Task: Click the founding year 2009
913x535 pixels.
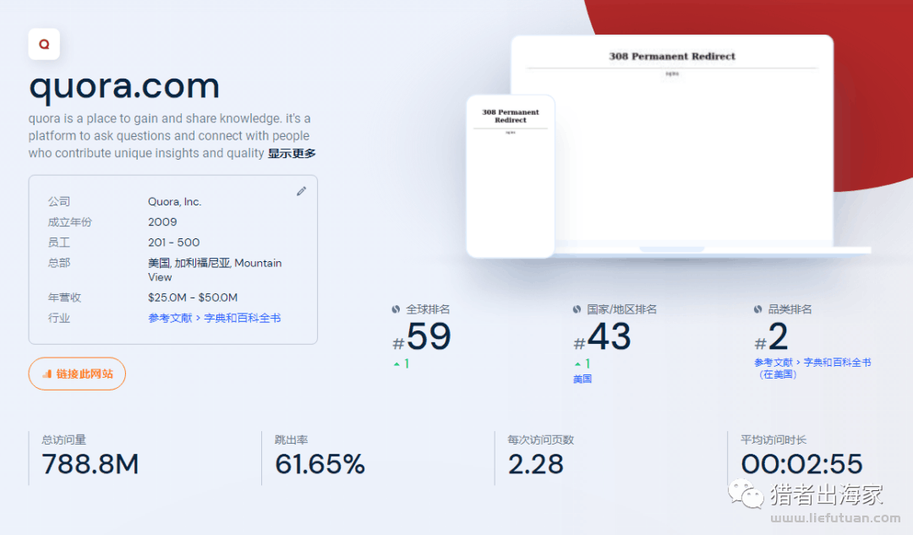Action: point(162,221)
